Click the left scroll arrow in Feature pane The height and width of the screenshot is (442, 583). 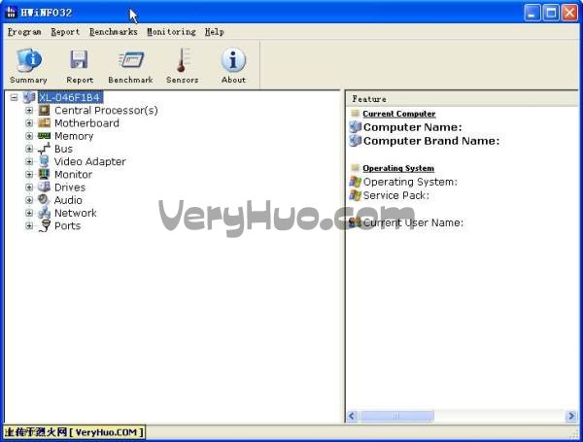[352, 416]
